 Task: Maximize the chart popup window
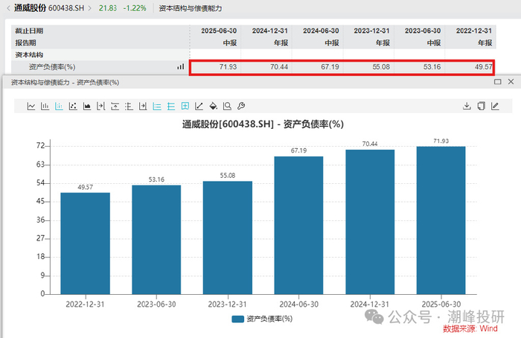[497, 82]
